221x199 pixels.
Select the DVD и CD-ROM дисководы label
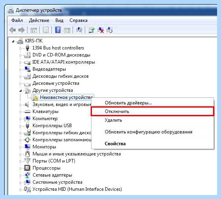[x=61, y=55]
